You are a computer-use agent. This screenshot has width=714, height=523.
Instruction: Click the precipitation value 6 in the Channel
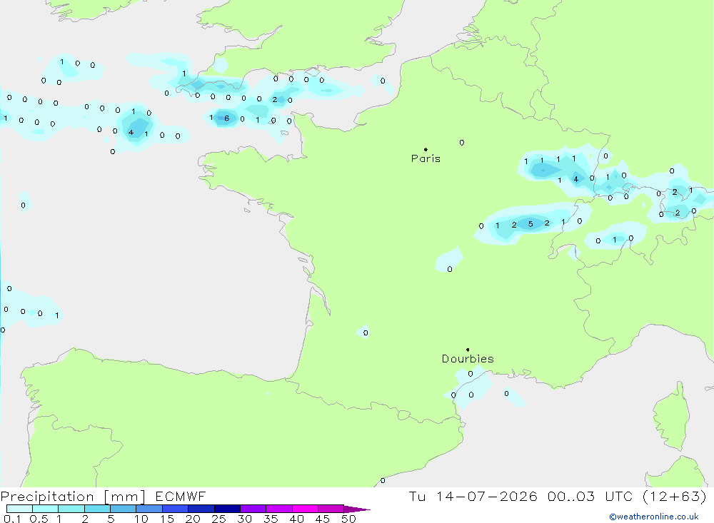pyautogui.click(x=227, y=118)
